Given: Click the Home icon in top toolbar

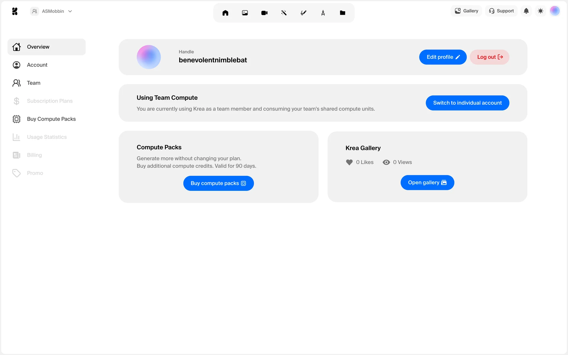Looking at the screenshot, I should 225,13.
